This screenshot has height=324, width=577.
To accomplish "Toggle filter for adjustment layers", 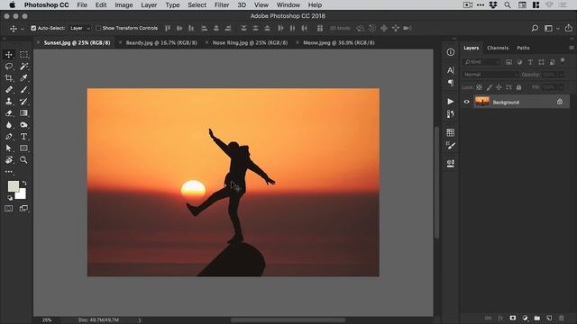I will pos(519,62).
